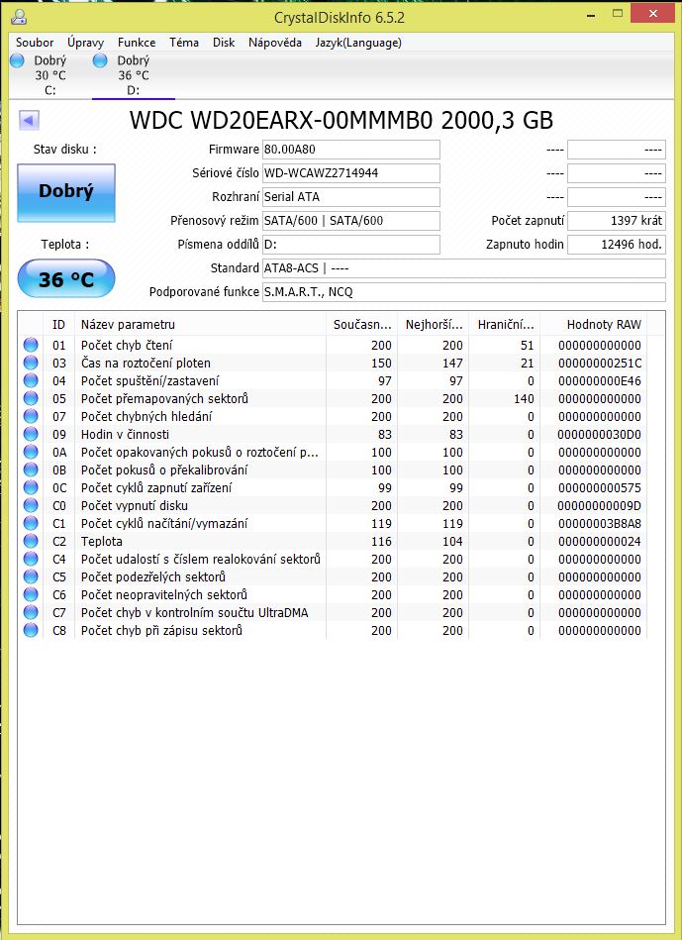Click the blue status orb for disk D:
682x940 pixels.
coord(100,60)
